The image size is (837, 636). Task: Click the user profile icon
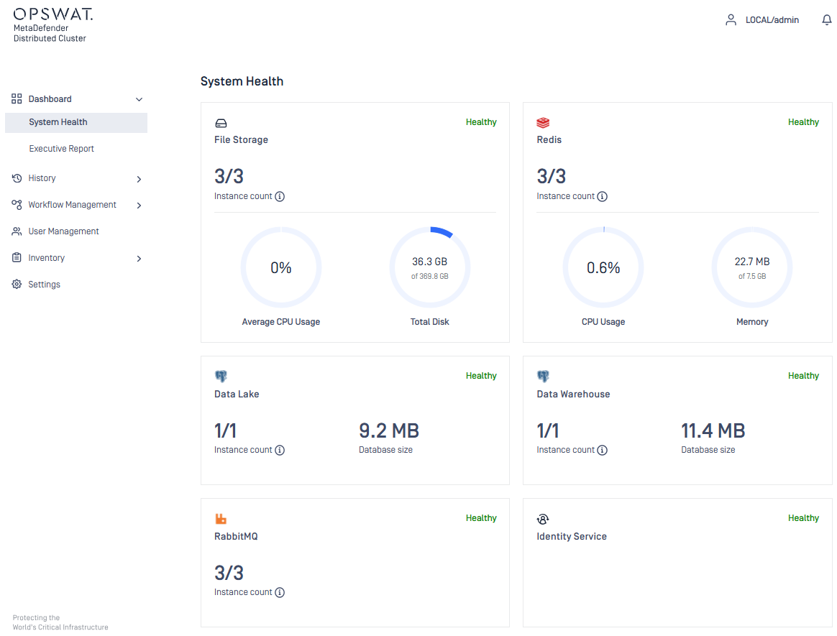click(731, 20)
